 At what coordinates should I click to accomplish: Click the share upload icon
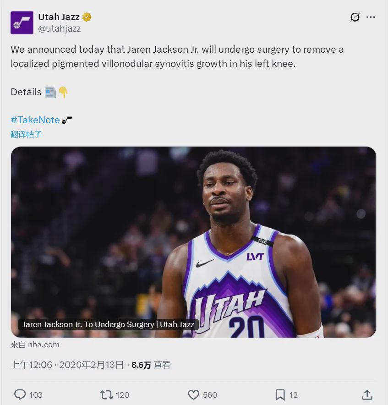click(367, 394)
